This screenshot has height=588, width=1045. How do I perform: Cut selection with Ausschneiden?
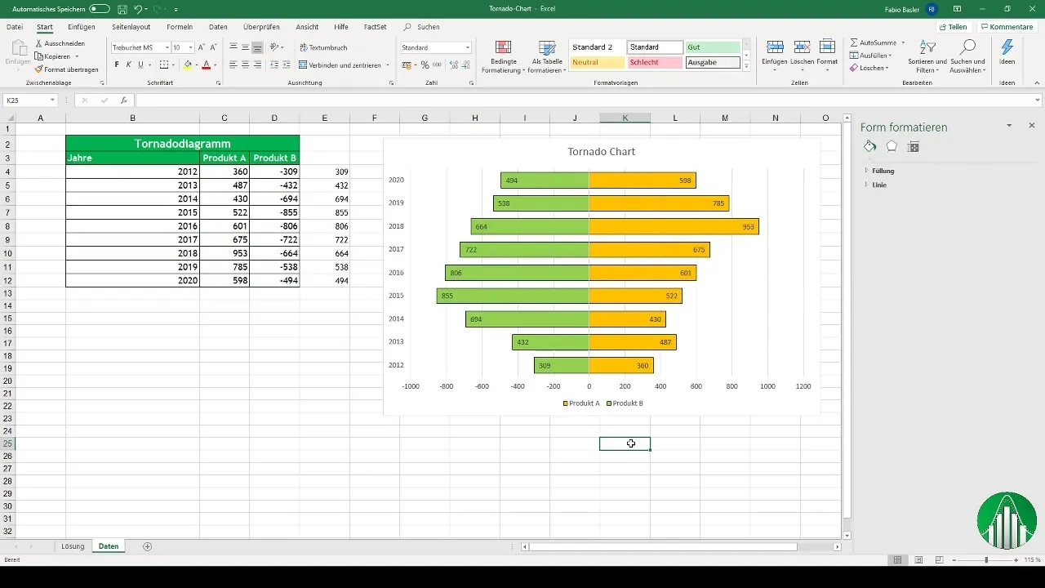(x=59, y=42)
